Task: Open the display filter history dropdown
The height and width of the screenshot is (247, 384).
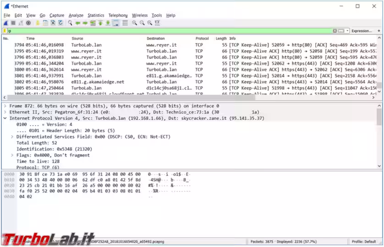Action: point(348,31)
